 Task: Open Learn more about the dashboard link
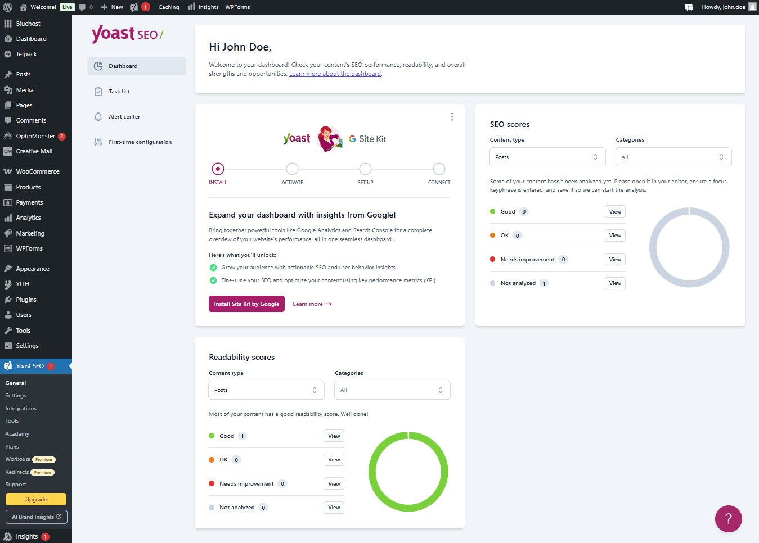pyautogui.click(x=335, y=74)
